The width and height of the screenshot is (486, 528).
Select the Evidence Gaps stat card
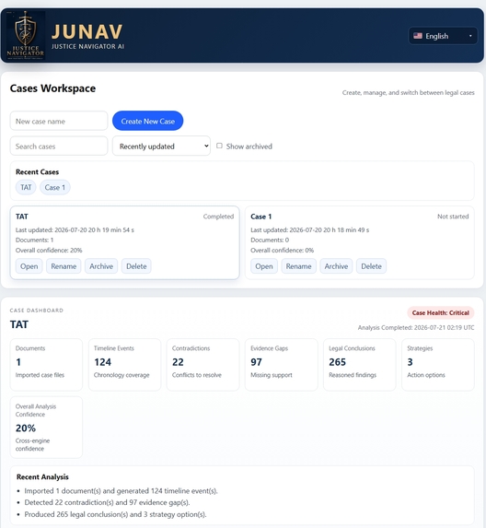click(x=281, y=365)
